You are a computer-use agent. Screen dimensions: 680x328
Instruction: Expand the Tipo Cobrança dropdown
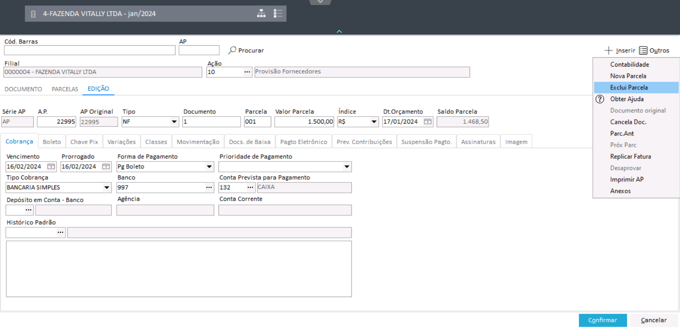(x=107, y=188)
